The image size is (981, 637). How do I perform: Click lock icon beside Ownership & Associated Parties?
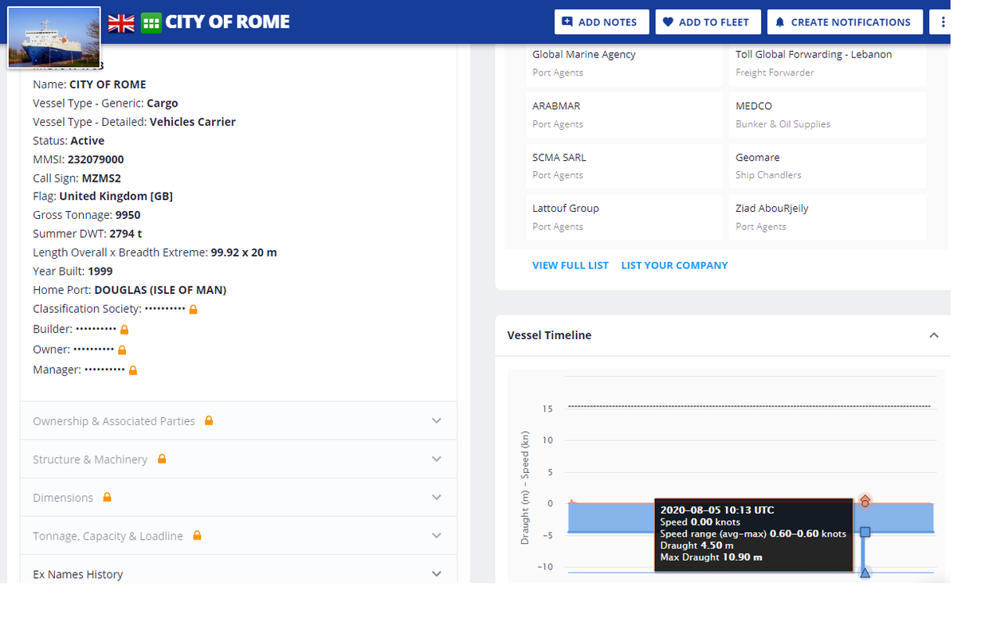coord(209,420)
